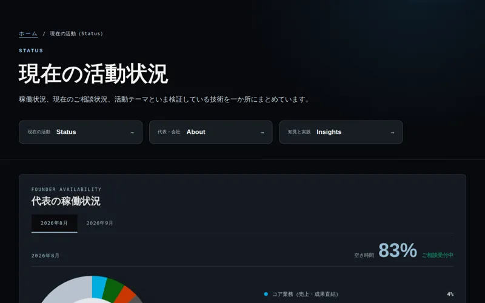
Task: Click the 代表の稼働状況 section heading
Action: tap(65, 201)
